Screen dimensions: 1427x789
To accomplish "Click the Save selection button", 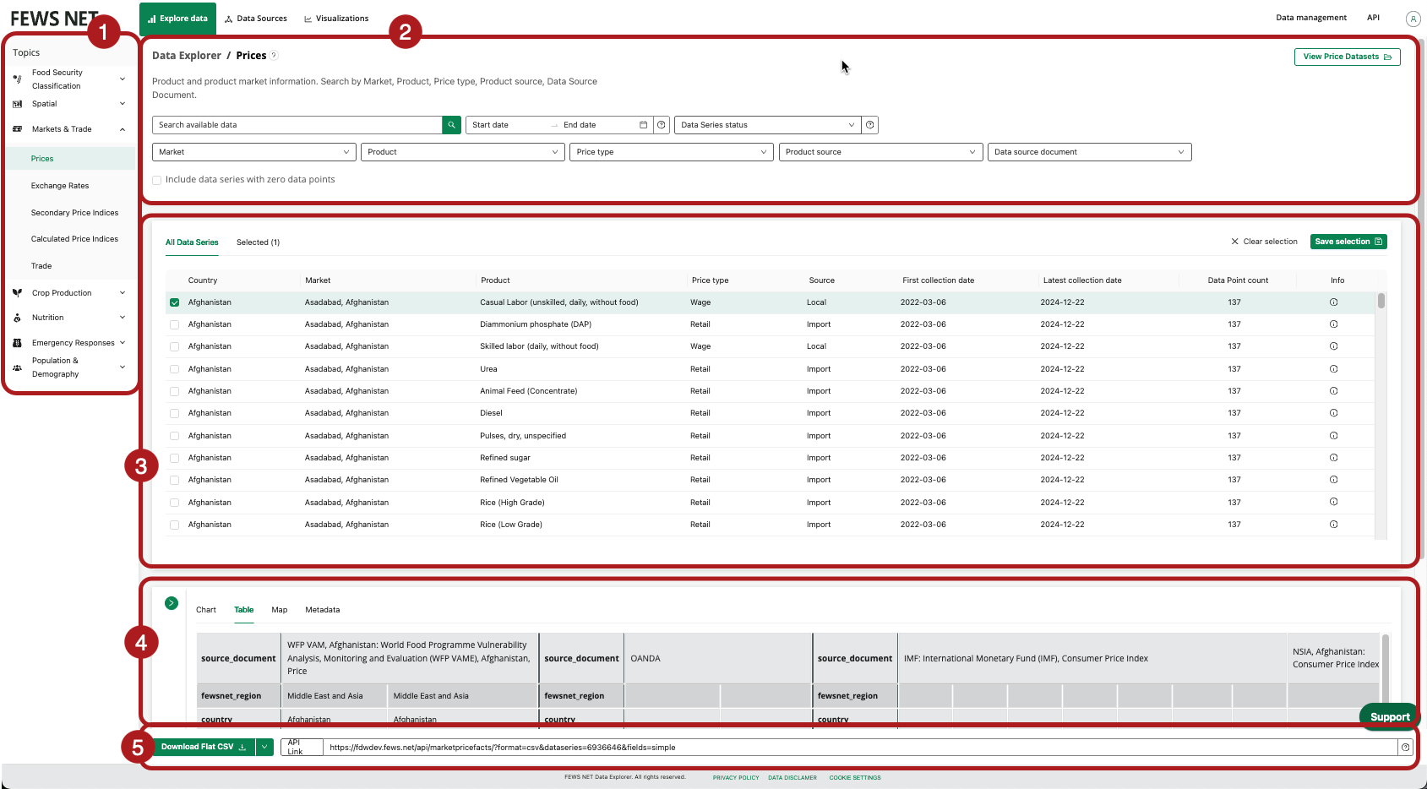I will coord(1348,242).
